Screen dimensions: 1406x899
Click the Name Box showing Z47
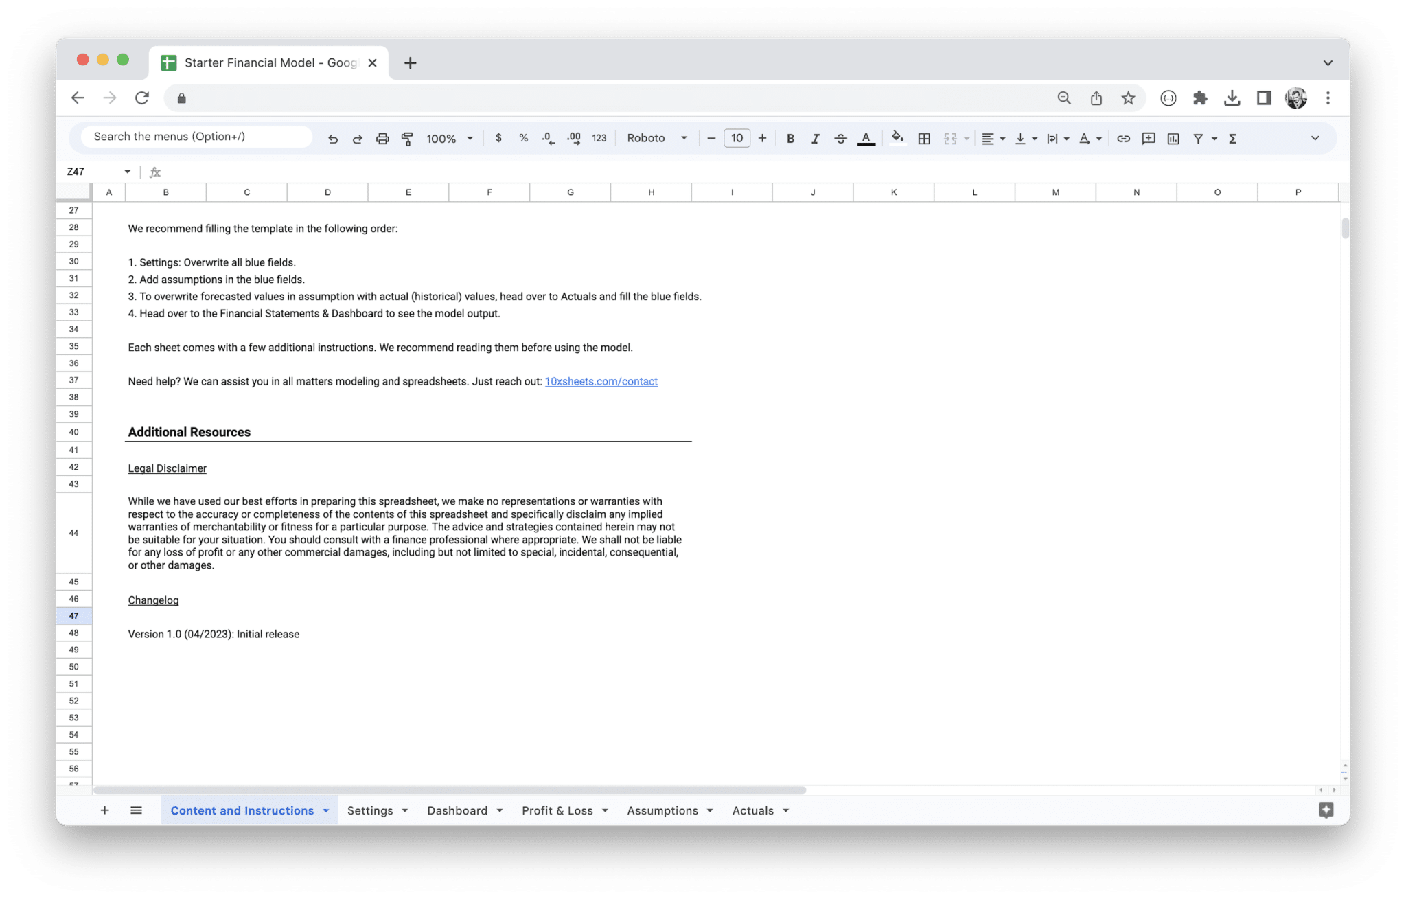click(89, 171)
